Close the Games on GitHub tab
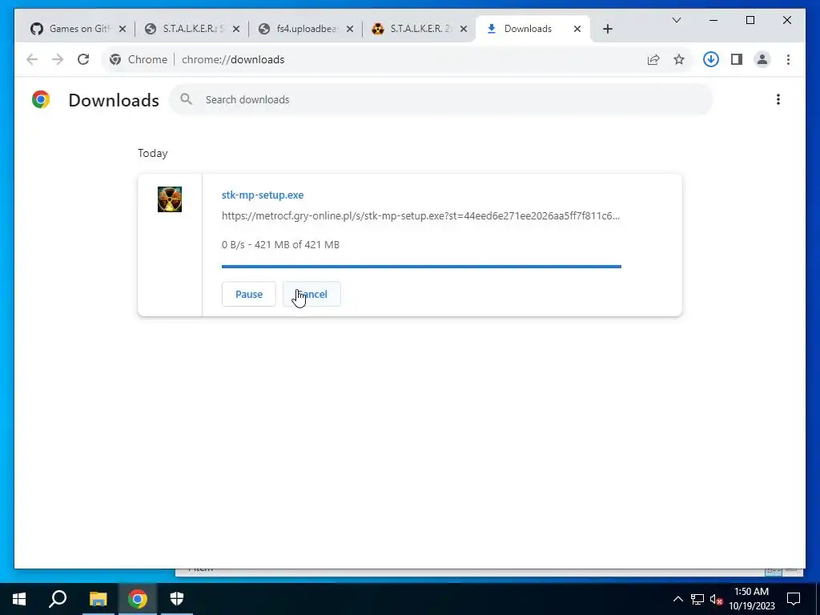This screenshot has height=615, width=820. tap(123, 29)
